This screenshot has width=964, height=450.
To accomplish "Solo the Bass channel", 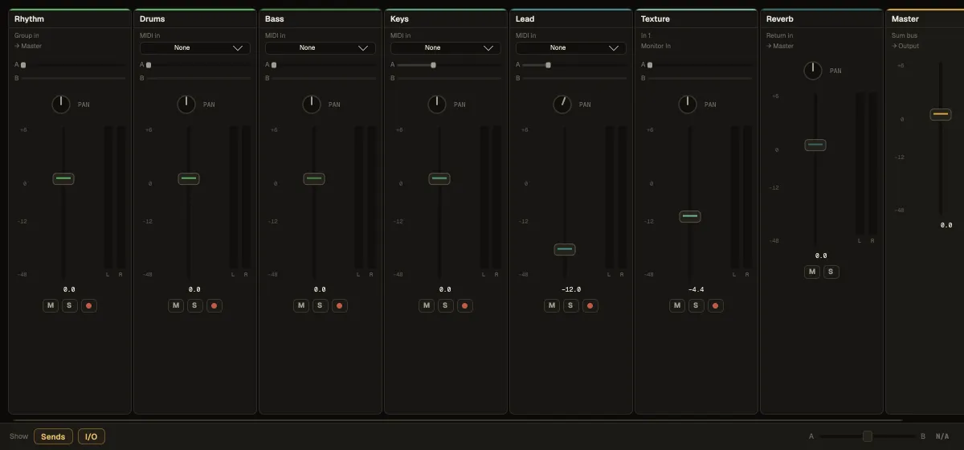I will (x=321, y=305).
